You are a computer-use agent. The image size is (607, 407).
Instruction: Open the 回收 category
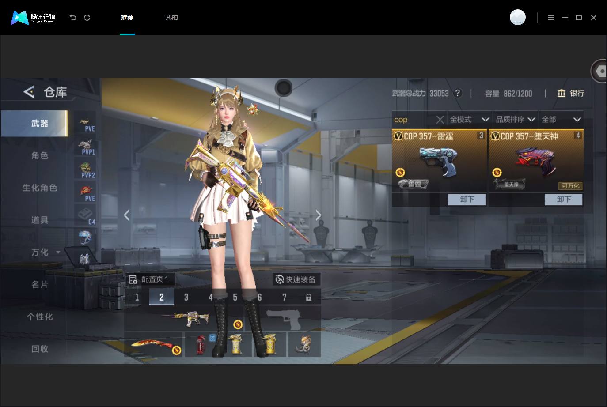coord(40,349)
